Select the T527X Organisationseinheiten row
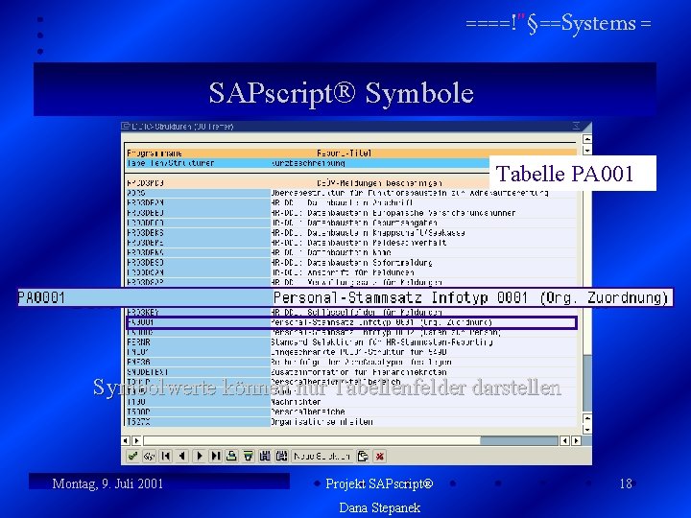Image resolution: width=691 pixels, height=518 pixels. coord(351,422)
